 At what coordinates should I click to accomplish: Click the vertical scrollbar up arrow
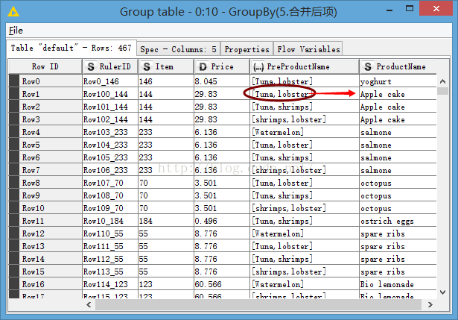click(x=442, y=81)
